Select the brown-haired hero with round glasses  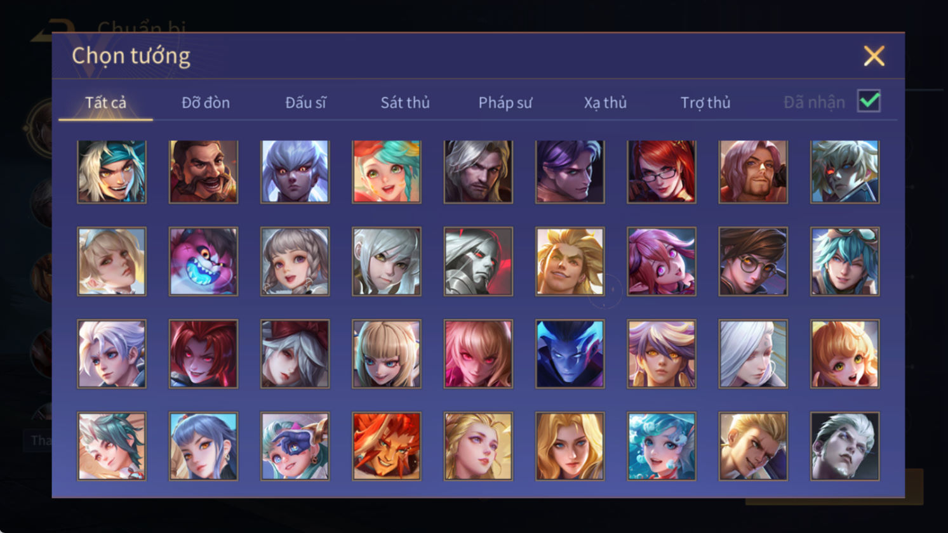click(x=753, y=261)
